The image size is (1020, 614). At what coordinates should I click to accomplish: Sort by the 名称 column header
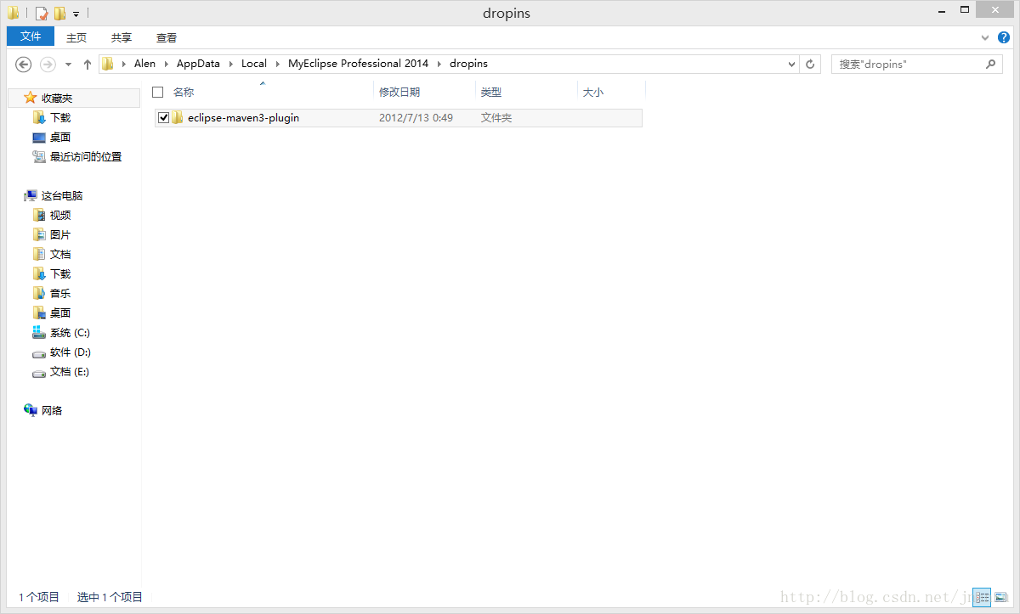click(x=184, y=92)
